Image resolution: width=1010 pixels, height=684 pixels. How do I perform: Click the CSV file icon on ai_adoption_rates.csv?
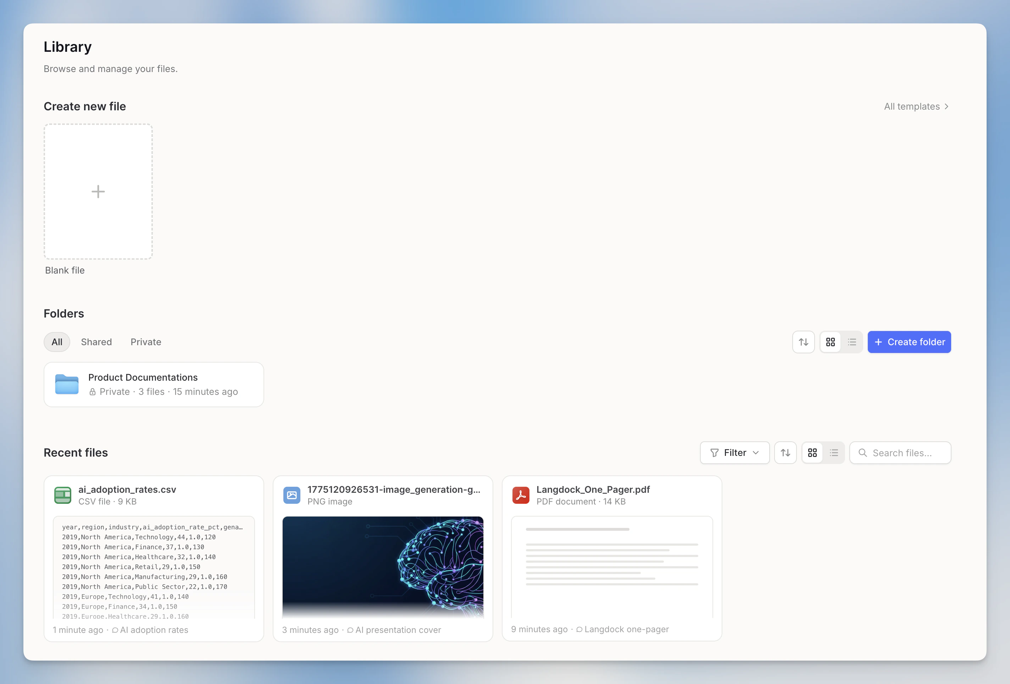62,495
